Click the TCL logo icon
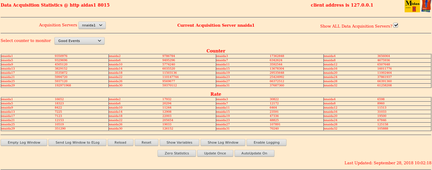 coord(426,6)
